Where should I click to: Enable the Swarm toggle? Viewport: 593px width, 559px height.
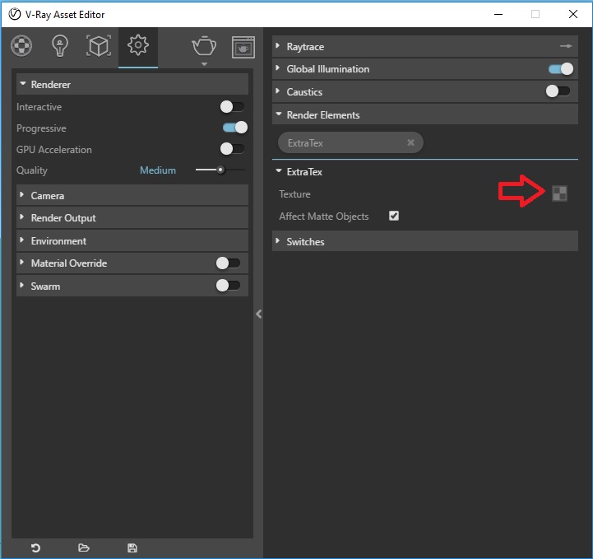pyautogui.click(x=228, y=286)
